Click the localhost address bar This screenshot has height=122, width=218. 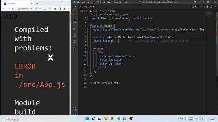(27, 8)
